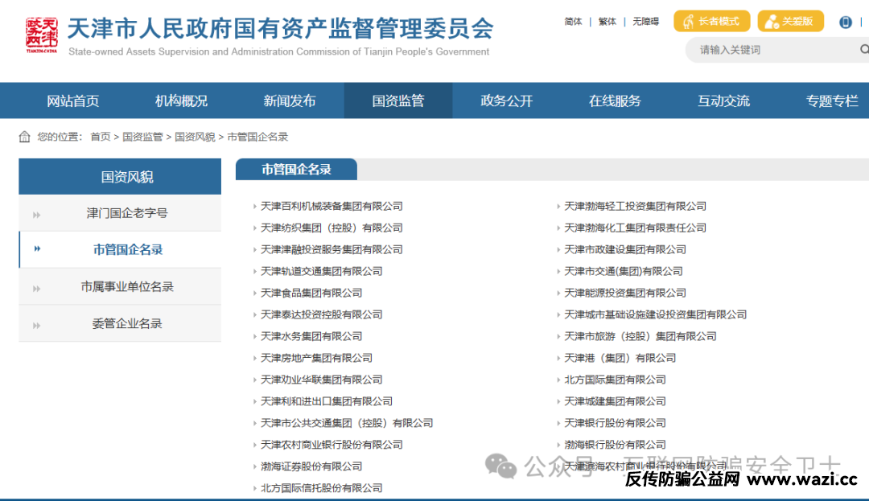Open 天津农村商业银行股份有限公司 link
The width and height of the screenshot is (869, 501).
(332, 445)
